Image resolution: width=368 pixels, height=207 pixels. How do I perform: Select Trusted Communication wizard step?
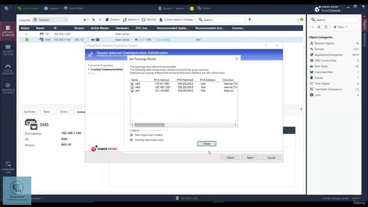[x=106, y=70]
